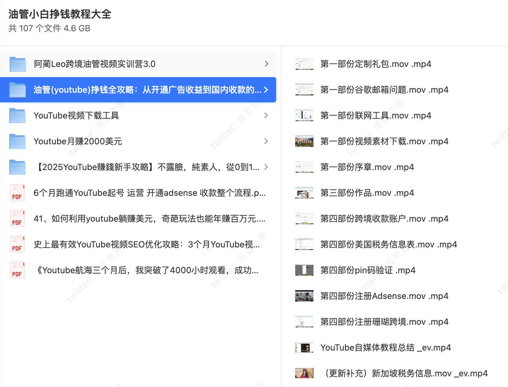Select file name 第一部份序章.mov .mp4
Viewport: 508px width, 387px height.
367,167
